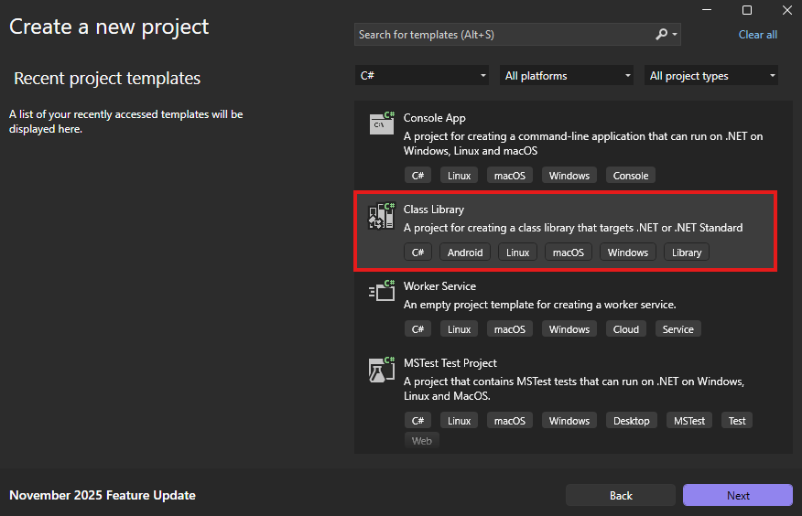Click the Web tag under MSTest Test Project
Viewport: 802px width, 516px height.
tap(421, 440)
